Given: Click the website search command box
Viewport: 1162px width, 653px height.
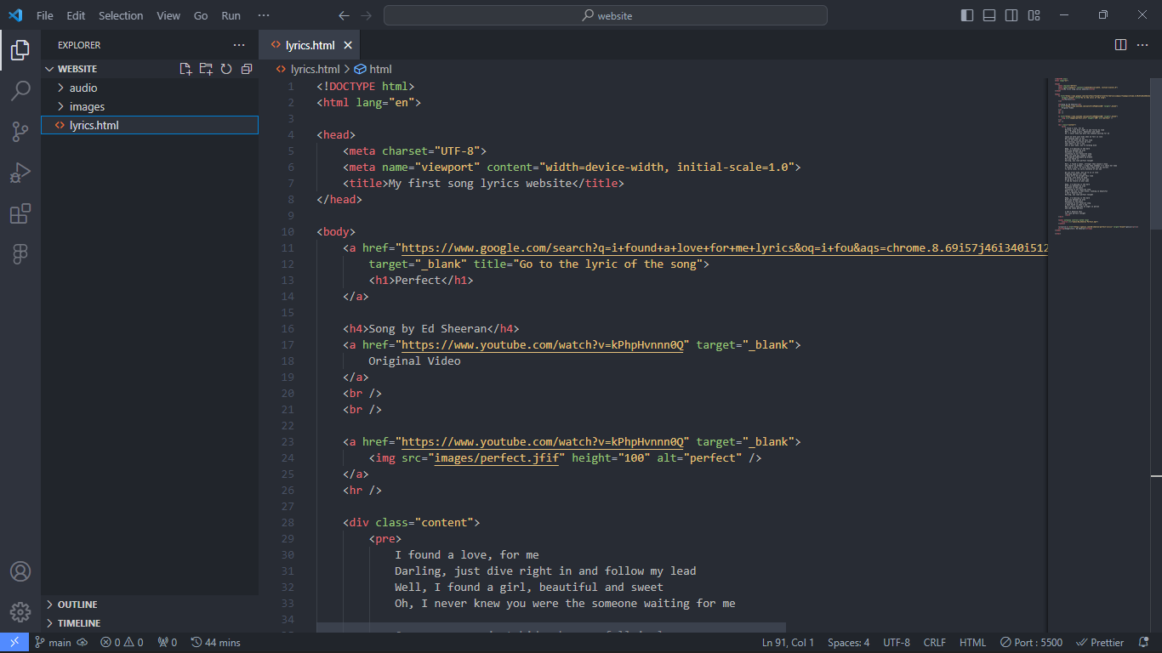Looking at the screenshot, I should (x=605, y=15).
